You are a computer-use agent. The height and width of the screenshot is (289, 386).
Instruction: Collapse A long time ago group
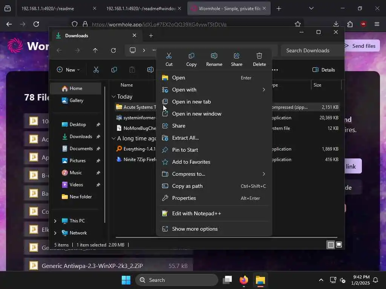(x=113, y=138)
